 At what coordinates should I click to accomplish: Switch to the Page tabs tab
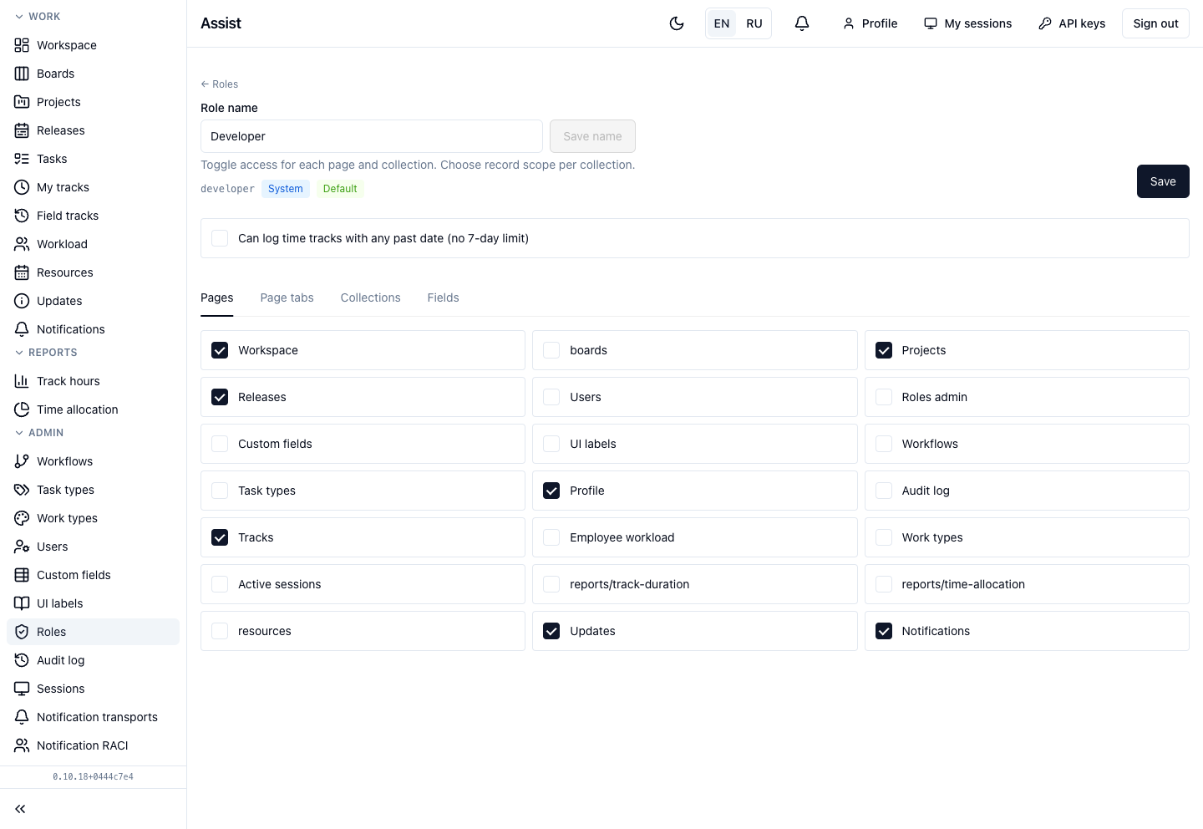pos(287,298)
